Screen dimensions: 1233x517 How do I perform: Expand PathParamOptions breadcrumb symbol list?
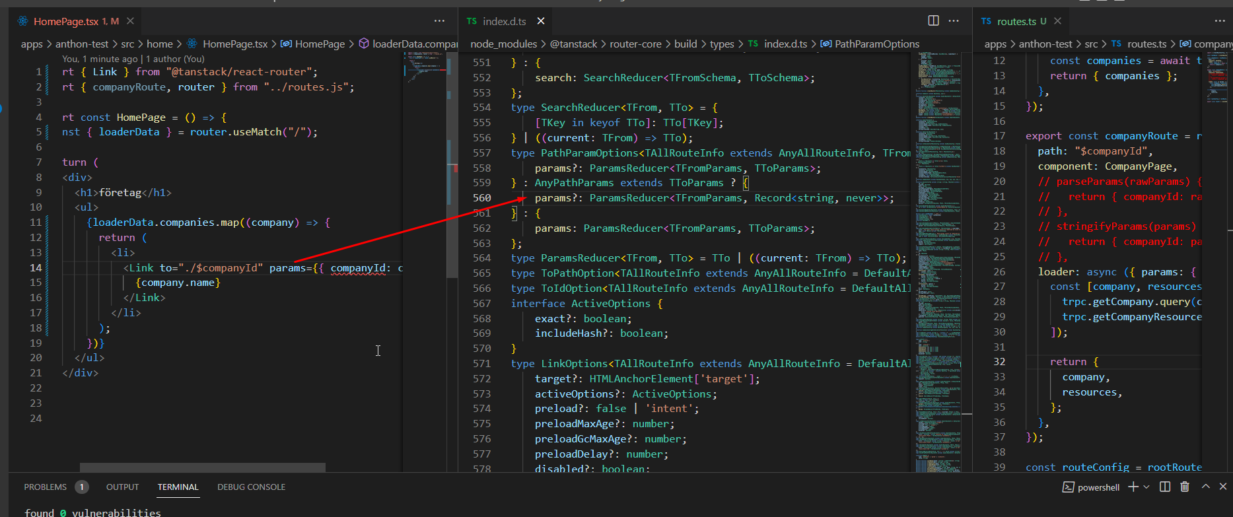pyautogui.click(x=876, y=44)
